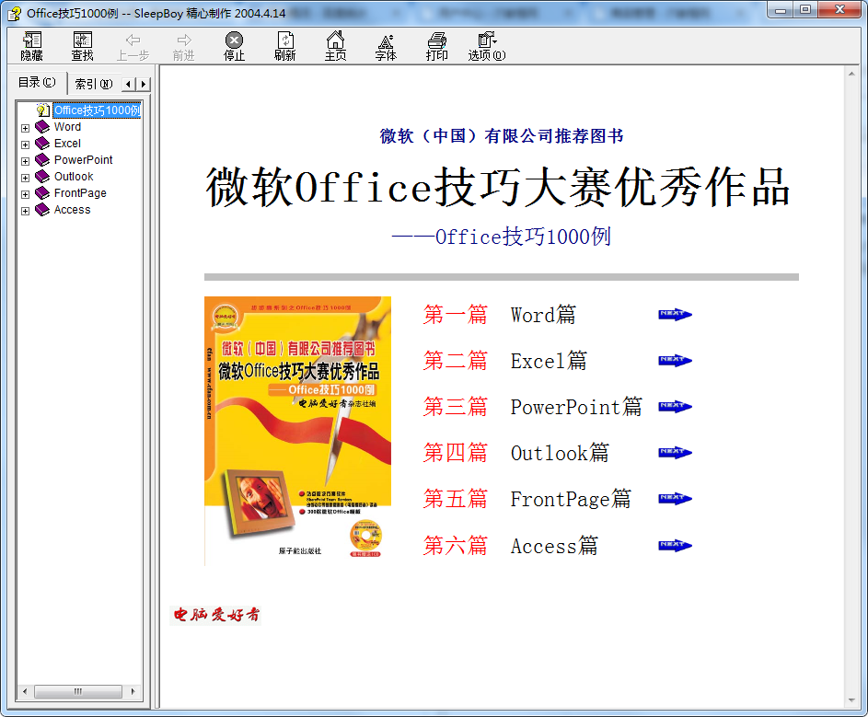Click the 查找 (Locate) toolbar icon
868x717 pixels.
point(81,45)
